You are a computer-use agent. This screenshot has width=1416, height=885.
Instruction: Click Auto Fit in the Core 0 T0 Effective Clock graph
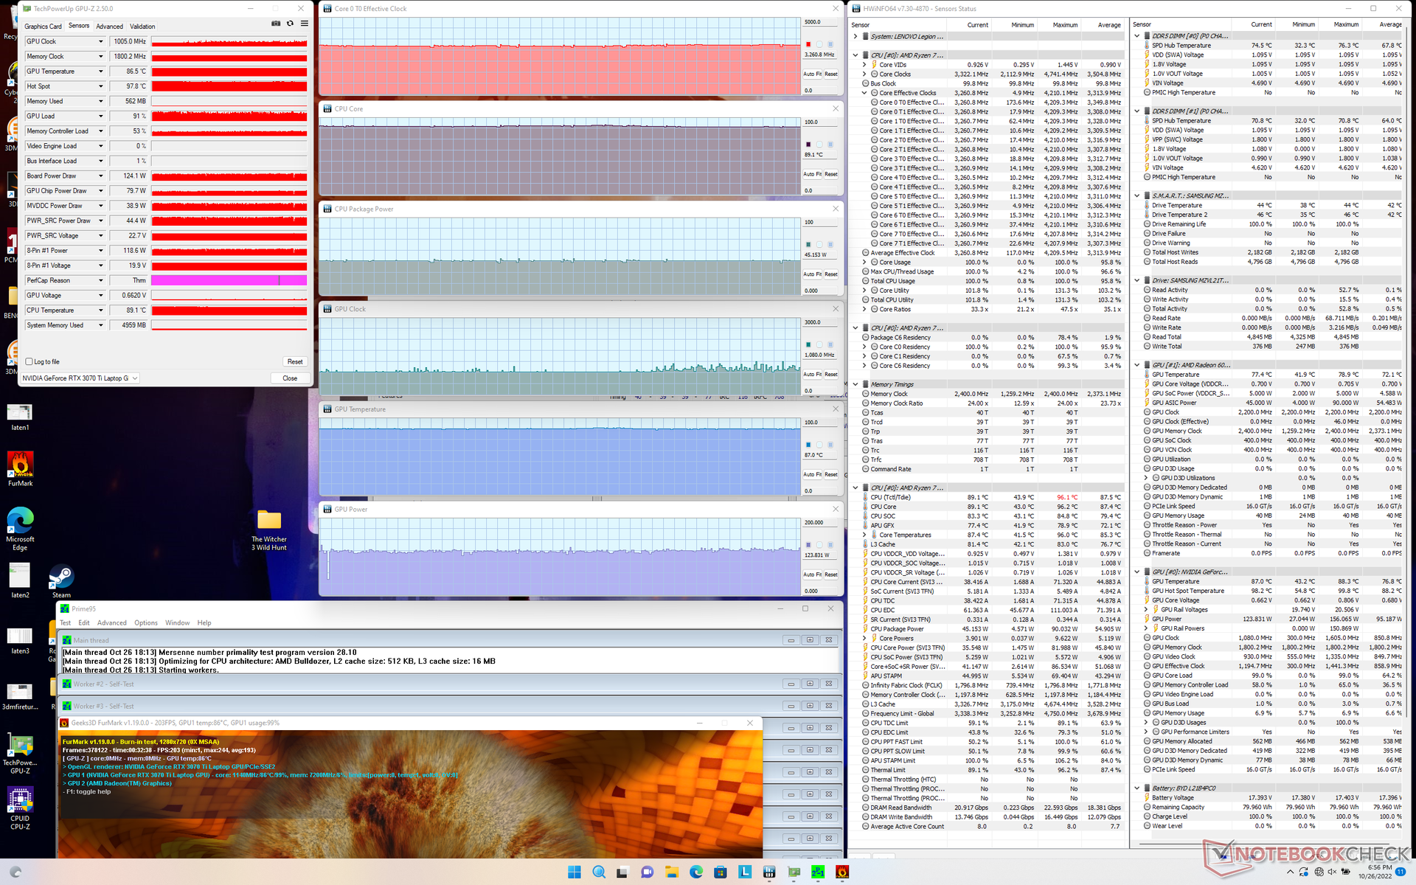(812, 74)
